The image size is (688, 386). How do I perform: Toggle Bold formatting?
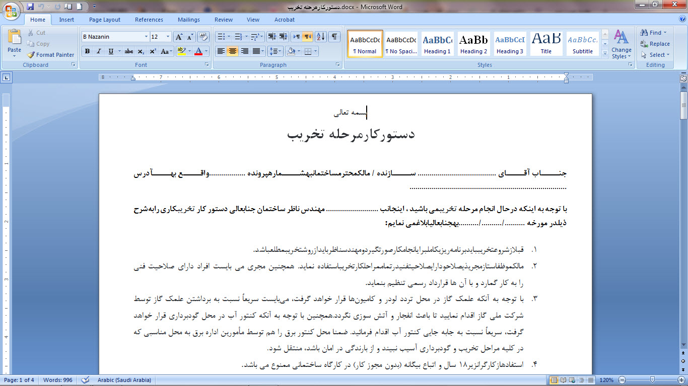point(87,51)
